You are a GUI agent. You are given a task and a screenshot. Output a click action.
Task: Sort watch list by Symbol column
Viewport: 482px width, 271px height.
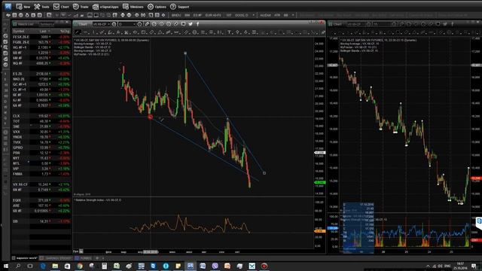point(18,32)
